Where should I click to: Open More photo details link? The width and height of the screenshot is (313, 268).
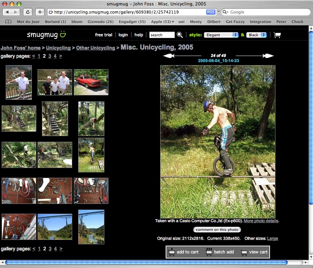(x=261, y=221)
